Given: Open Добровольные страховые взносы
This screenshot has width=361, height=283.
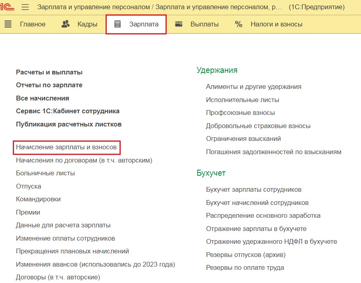Looking at the screenshot, I should tap(258, 126).
